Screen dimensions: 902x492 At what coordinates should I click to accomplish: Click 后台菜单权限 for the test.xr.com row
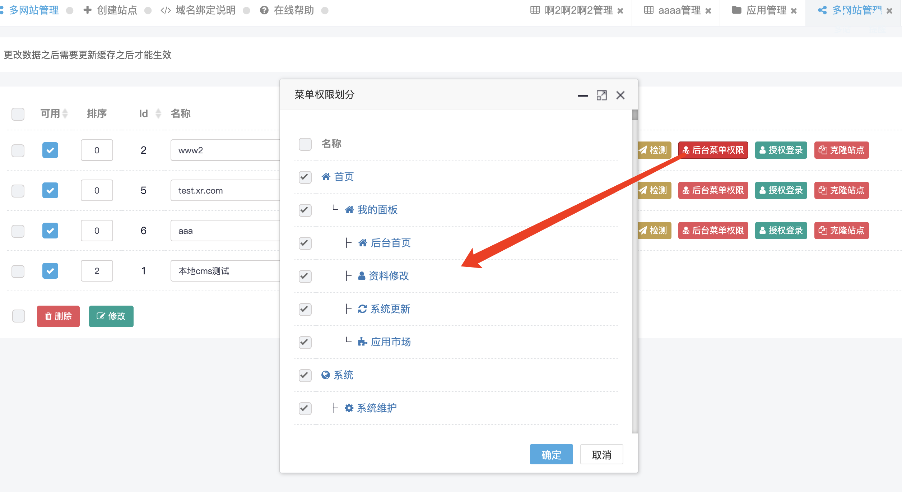pos(713,190)
